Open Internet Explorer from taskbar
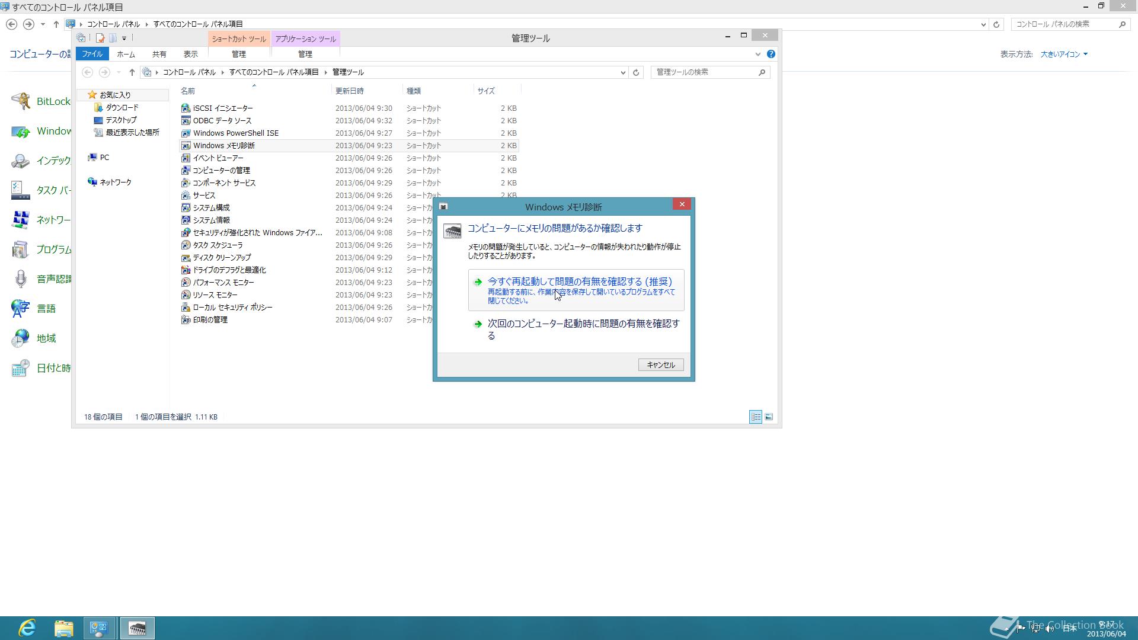 coord(27,628)
